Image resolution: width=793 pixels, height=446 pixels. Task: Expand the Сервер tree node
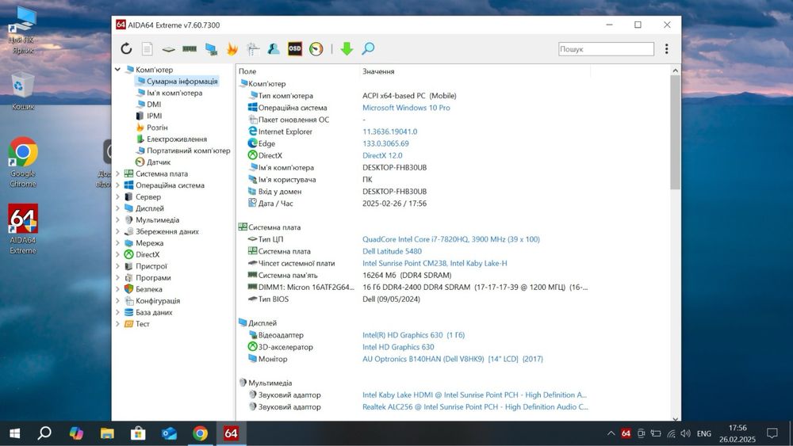117,196
